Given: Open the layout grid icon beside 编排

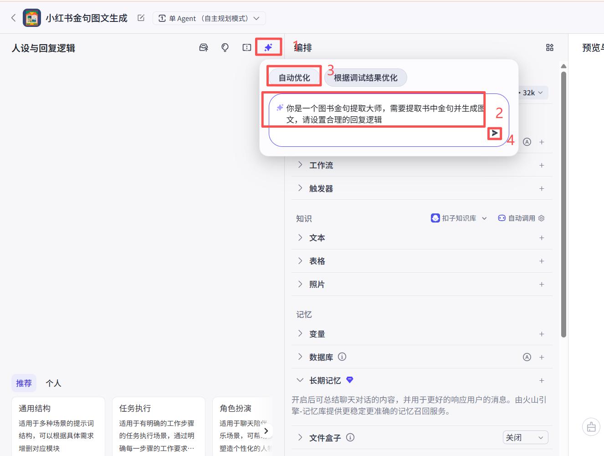Looking at the screenshot, I should tap(549, 47).
